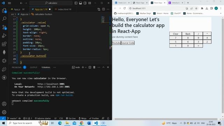Split the editor to the right
This screenshot has width=224, height=126.
coord(104,9)
